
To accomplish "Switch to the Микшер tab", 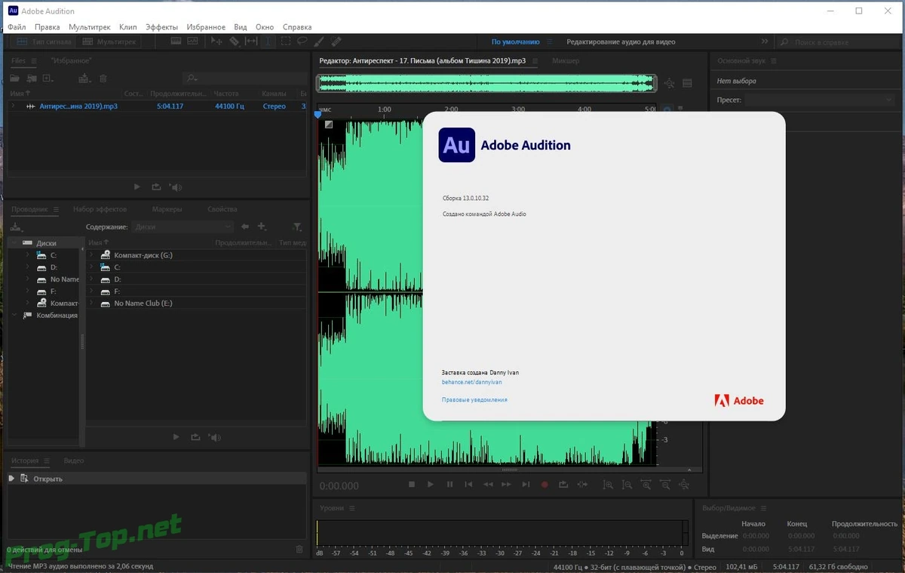I will click(566, 60).
